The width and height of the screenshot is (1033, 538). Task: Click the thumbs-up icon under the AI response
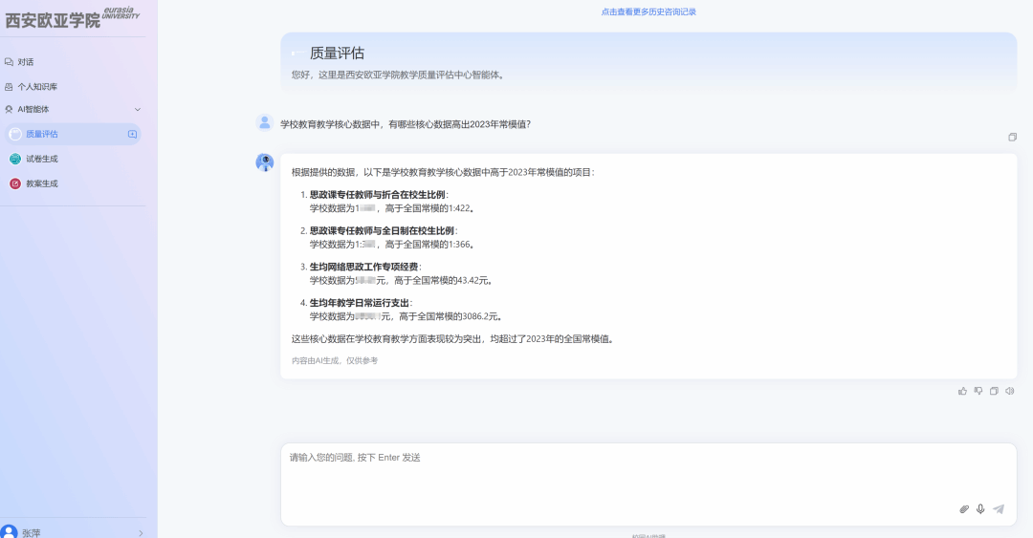(x=963, y=391)
